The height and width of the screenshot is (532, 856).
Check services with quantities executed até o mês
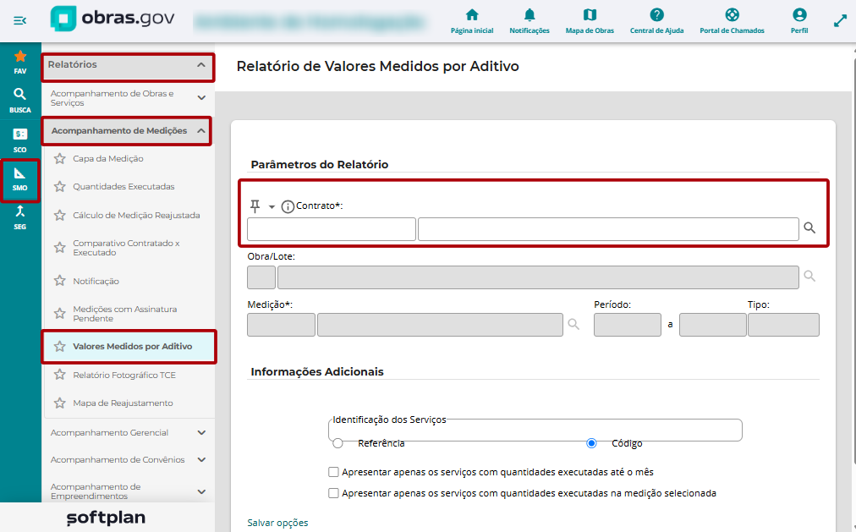[x=333, y=472]
